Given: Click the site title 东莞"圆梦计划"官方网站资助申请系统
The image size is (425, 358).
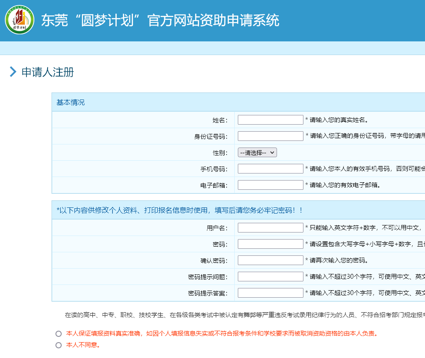Looking at the screenshot, I should click(x=160, y=20).
